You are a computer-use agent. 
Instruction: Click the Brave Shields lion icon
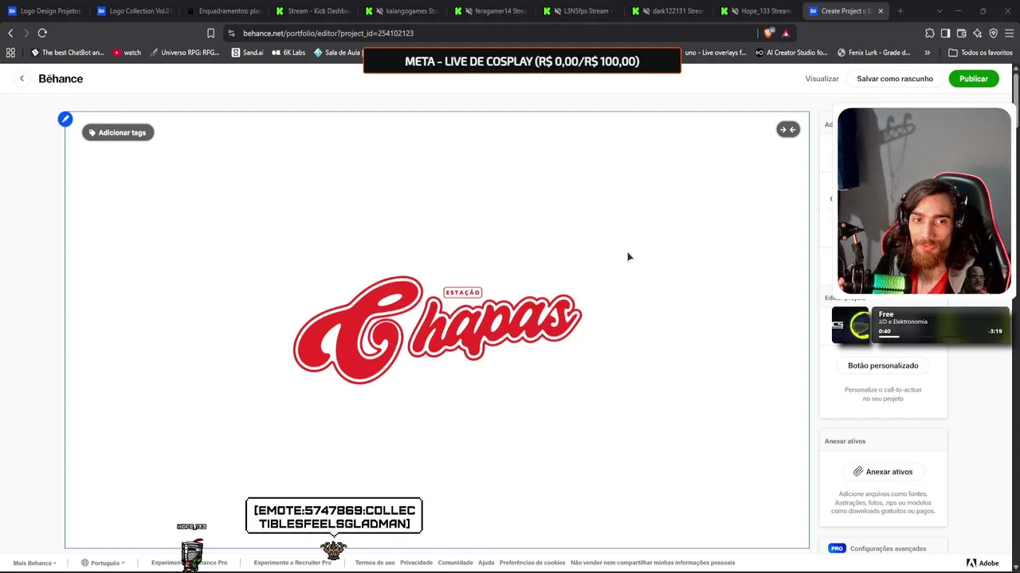pyautogui.click(x=768, y=33)
